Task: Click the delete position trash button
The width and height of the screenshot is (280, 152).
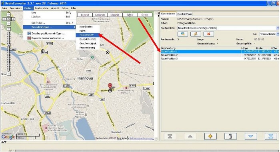Action: [230, 136]
